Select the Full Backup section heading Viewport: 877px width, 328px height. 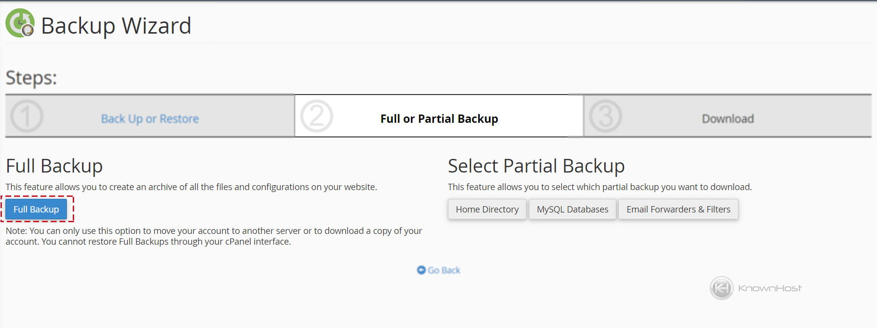pyautogui.click(x=54, y=166)
